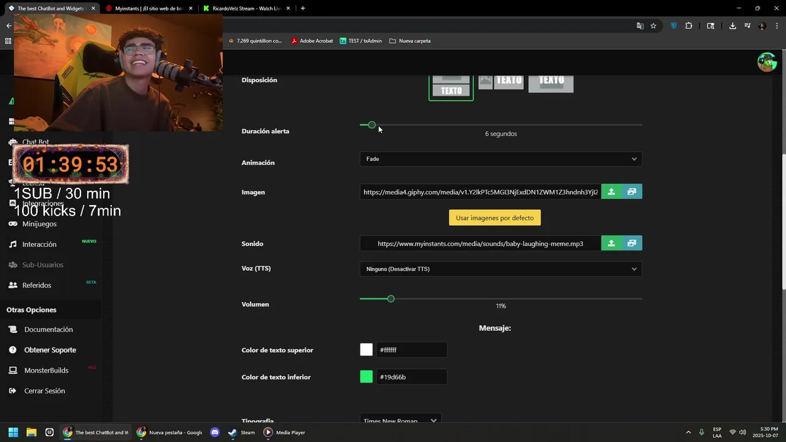Image resolution: width=786 pixels, height=442 pixels.
Task: Bookmark this page with the star icon
Action: click(653, 26)
